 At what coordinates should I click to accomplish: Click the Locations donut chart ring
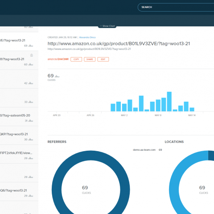tap(174, 190)
